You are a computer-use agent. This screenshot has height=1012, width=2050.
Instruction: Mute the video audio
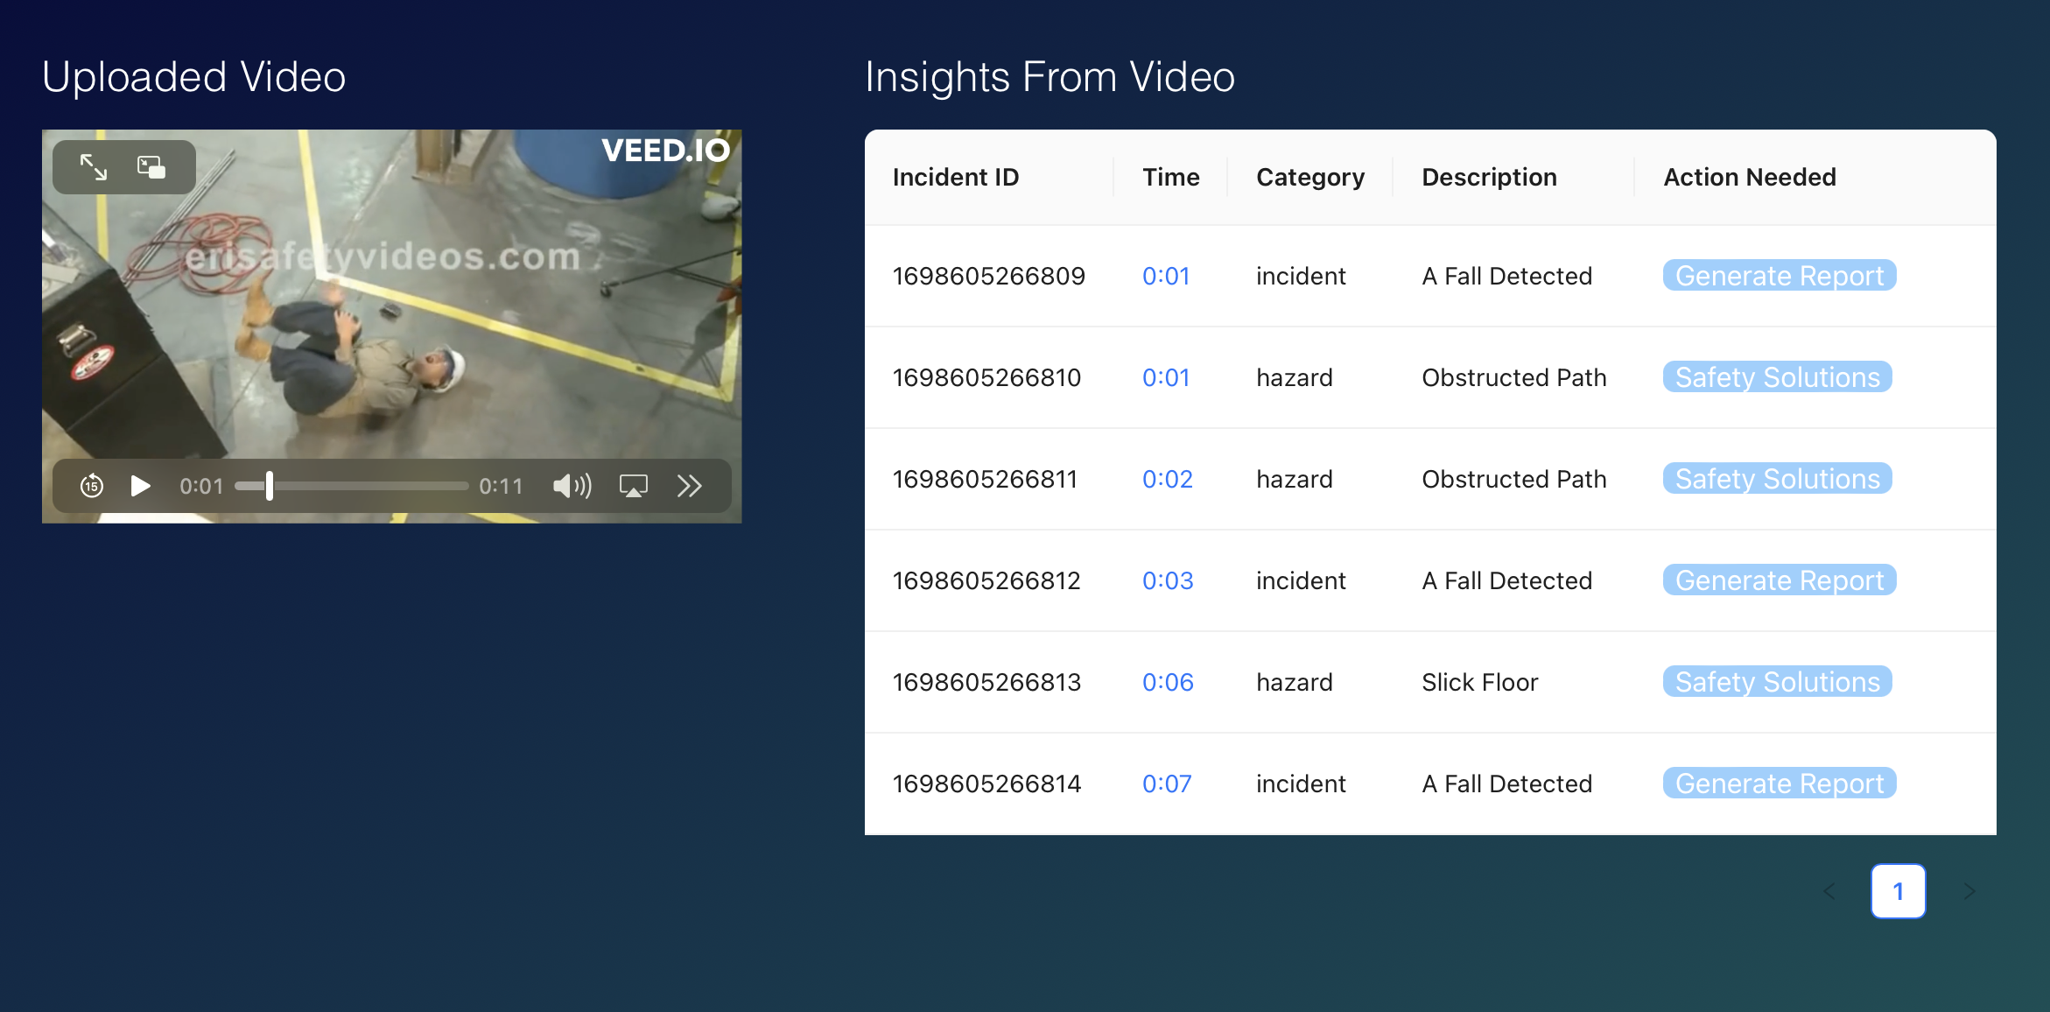pos(571,486)
